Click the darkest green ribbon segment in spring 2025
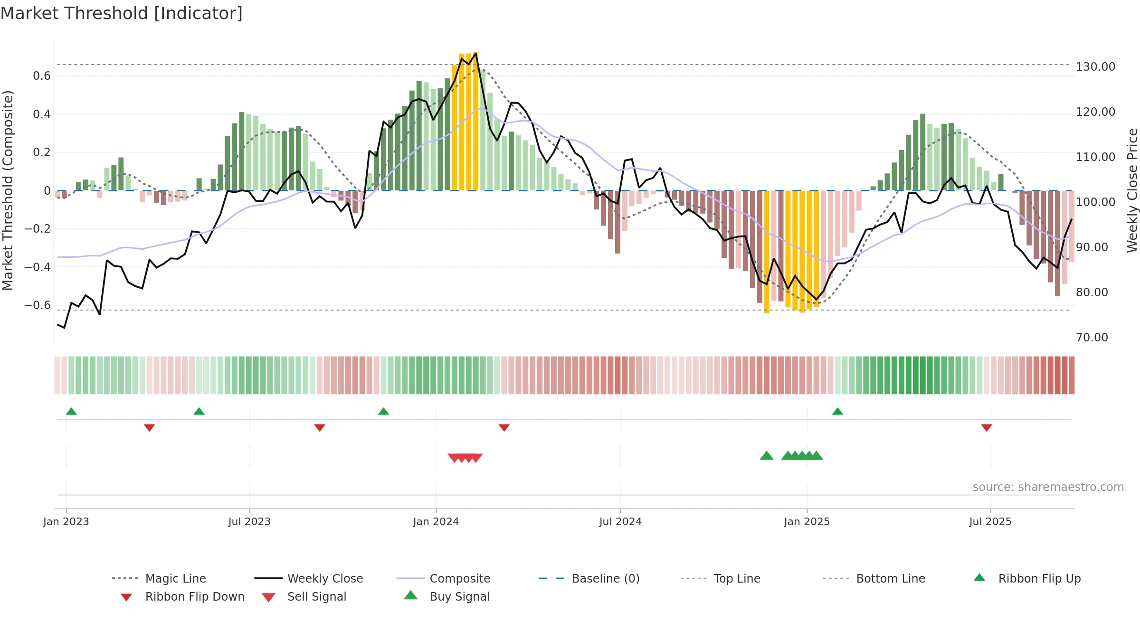The width and height of the screenshot is (1140, 641). point(922,375)
